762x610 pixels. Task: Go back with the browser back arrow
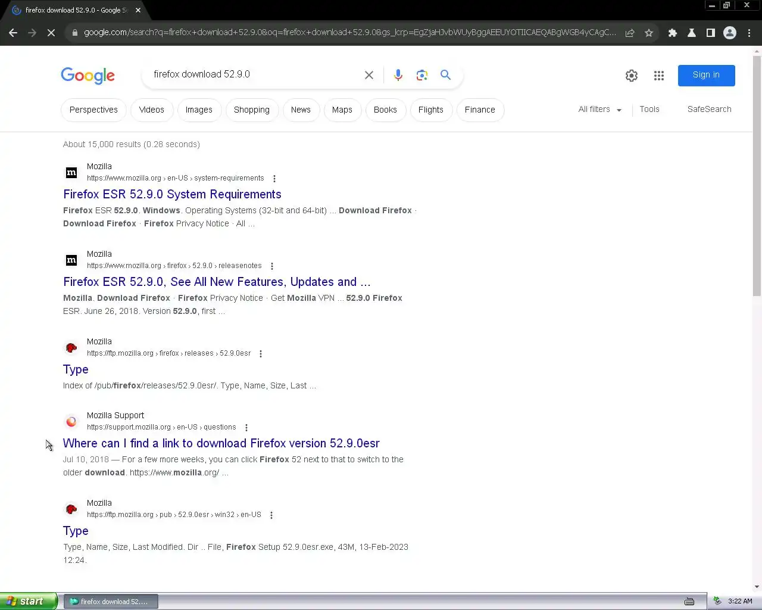point(13,33)
